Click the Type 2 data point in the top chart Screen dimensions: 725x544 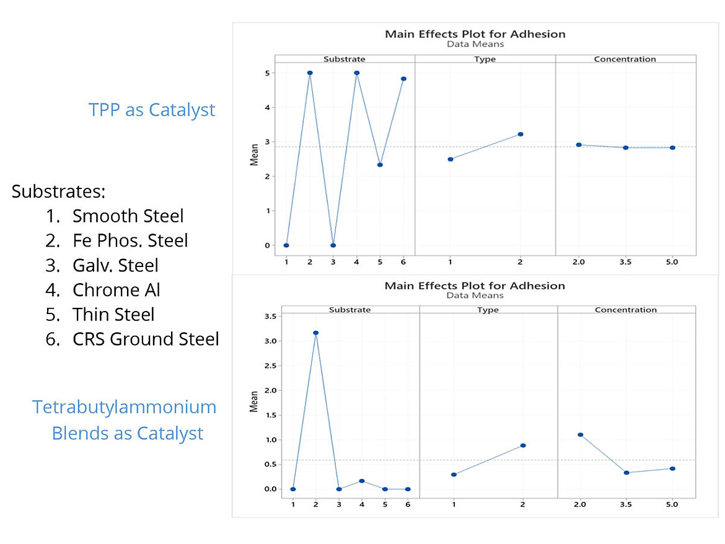coord(521,134)
